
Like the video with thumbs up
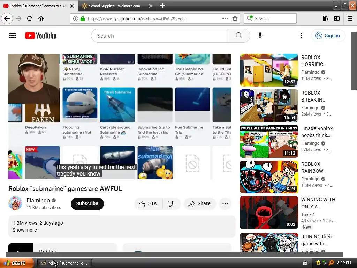[149, 203]
